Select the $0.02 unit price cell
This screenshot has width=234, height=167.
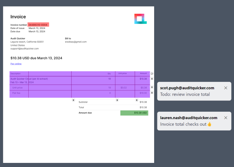(x=123, y=88)
